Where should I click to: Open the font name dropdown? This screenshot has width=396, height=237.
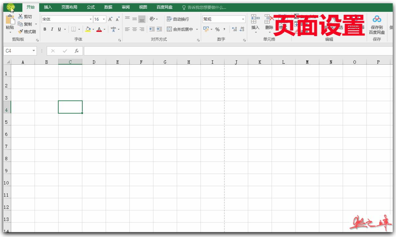pos(91,19)
